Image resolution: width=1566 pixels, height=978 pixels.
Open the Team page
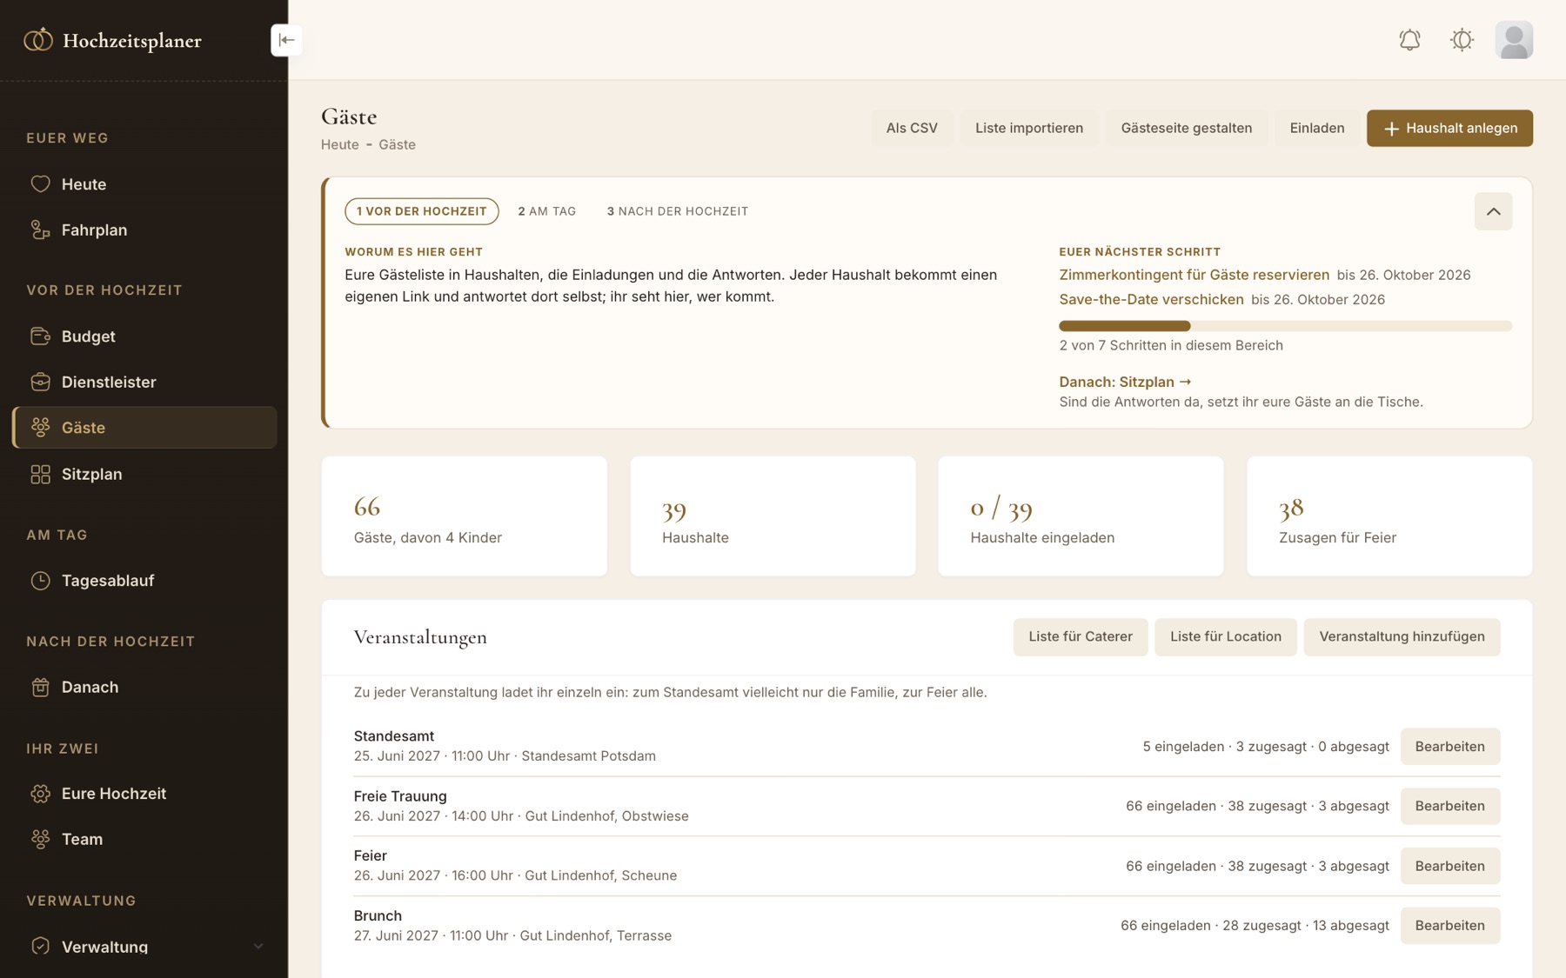tap(144, 840)
